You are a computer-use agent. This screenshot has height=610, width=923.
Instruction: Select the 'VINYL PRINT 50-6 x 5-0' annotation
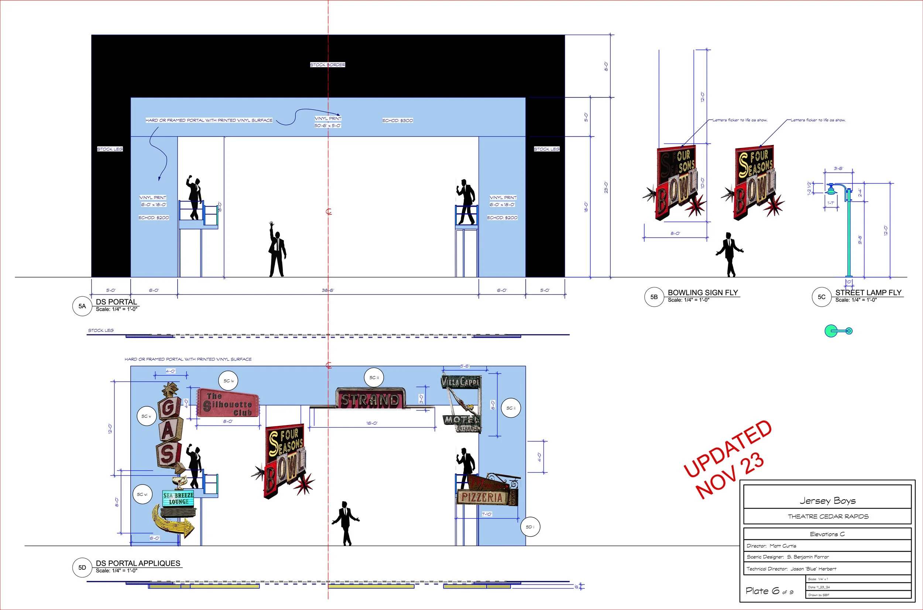(x=327, y=122)
